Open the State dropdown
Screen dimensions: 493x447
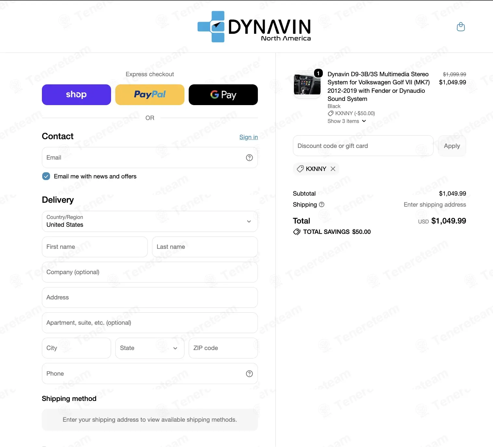pyautogui.click(x=150, y=348)
